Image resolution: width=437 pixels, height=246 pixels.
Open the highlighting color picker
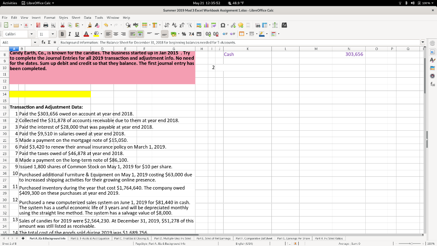pos(102,33)
